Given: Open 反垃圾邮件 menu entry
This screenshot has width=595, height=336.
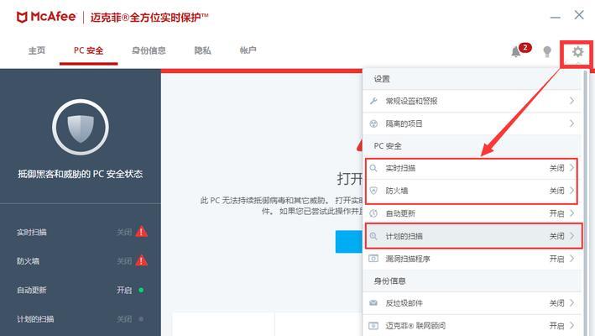Looking at the screenshot, I should tap(472, 303).
